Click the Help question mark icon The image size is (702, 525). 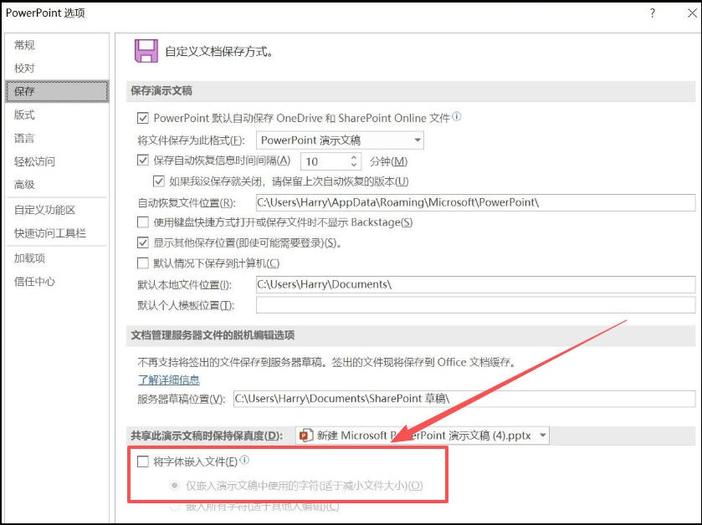click(x=651, y=13)
